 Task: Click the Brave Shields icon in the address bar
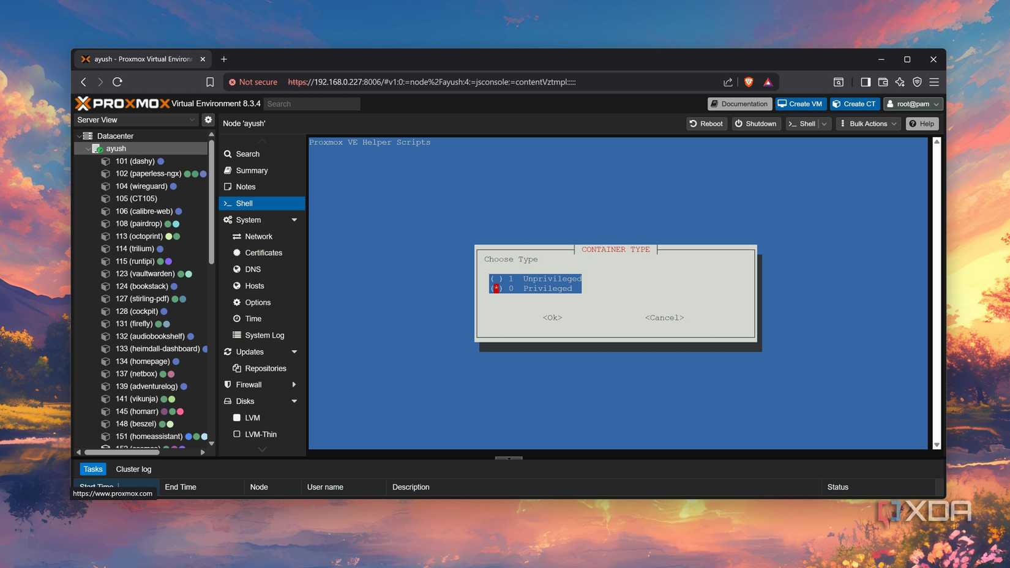pos(748,81)
